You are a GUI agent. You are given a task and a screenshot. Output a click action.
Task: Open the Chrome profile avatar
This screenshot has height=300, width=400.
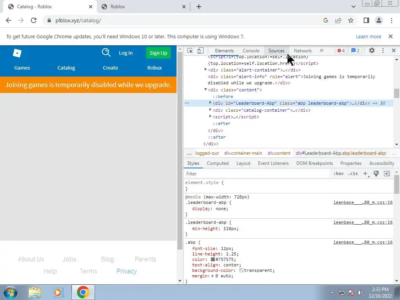tap(379, 20)
